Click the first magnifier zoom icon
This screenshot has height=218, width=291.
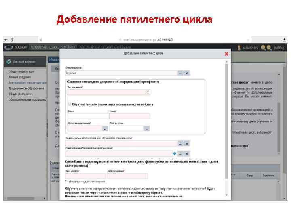coord(263,48)
